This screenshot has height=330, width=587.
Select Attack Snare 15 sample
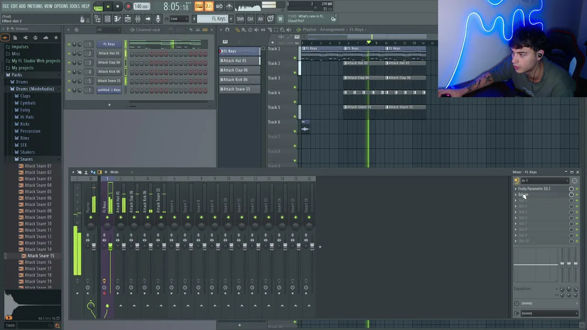point(40,256)
